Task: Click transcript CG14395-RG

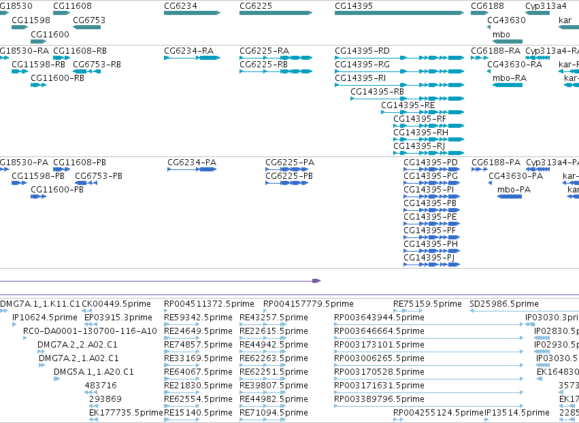Action: (362, 65)
